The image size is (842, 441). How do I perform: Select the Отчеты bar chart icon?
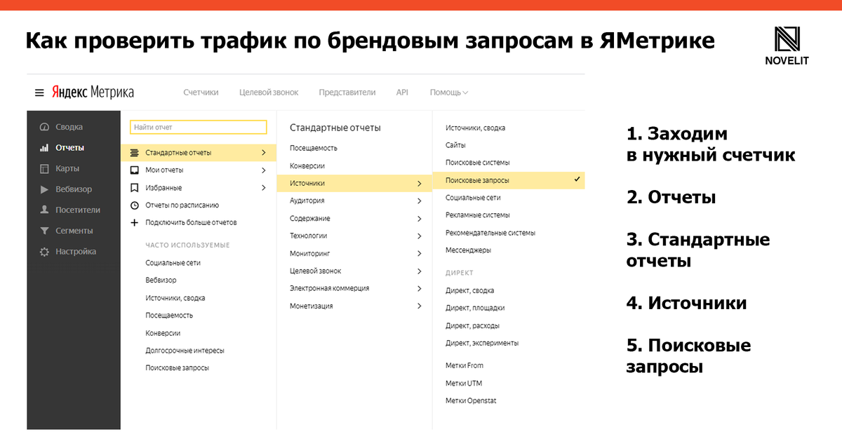[44, 147]
